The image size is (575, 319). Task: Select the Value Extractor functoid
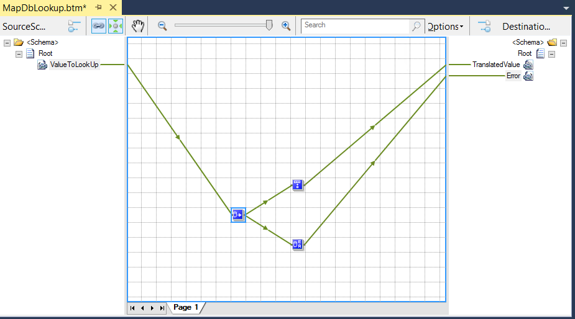(297, 185)
